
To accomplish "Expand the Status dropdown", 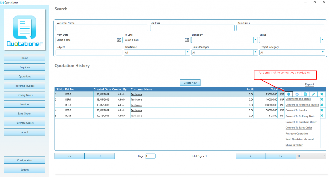I will 323,40.
